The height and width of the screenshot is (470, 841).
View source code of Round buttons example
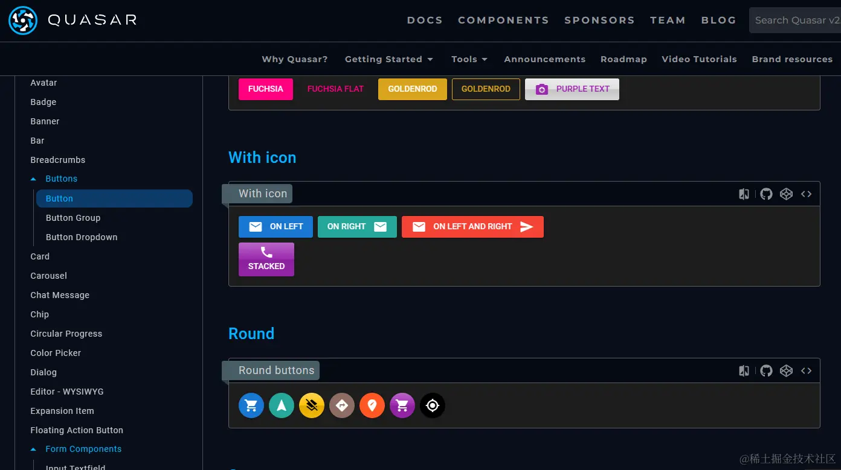(x=806, y=370)
